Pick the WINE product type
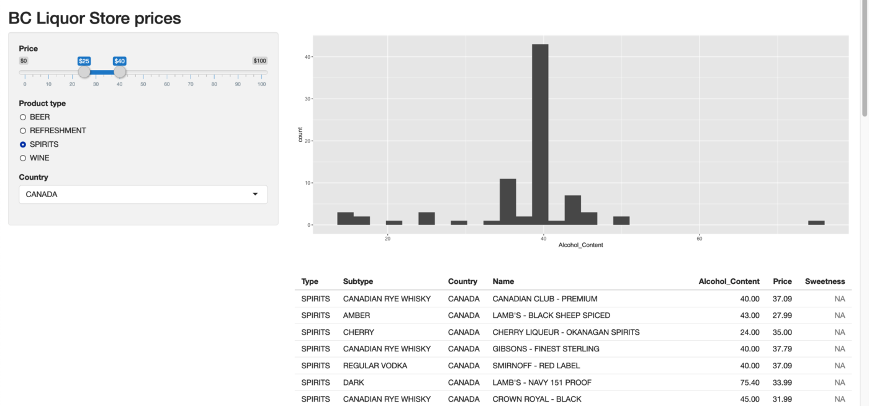Viewport: 869px width, 406px height. pyautogui.click(x=23, y=158)
